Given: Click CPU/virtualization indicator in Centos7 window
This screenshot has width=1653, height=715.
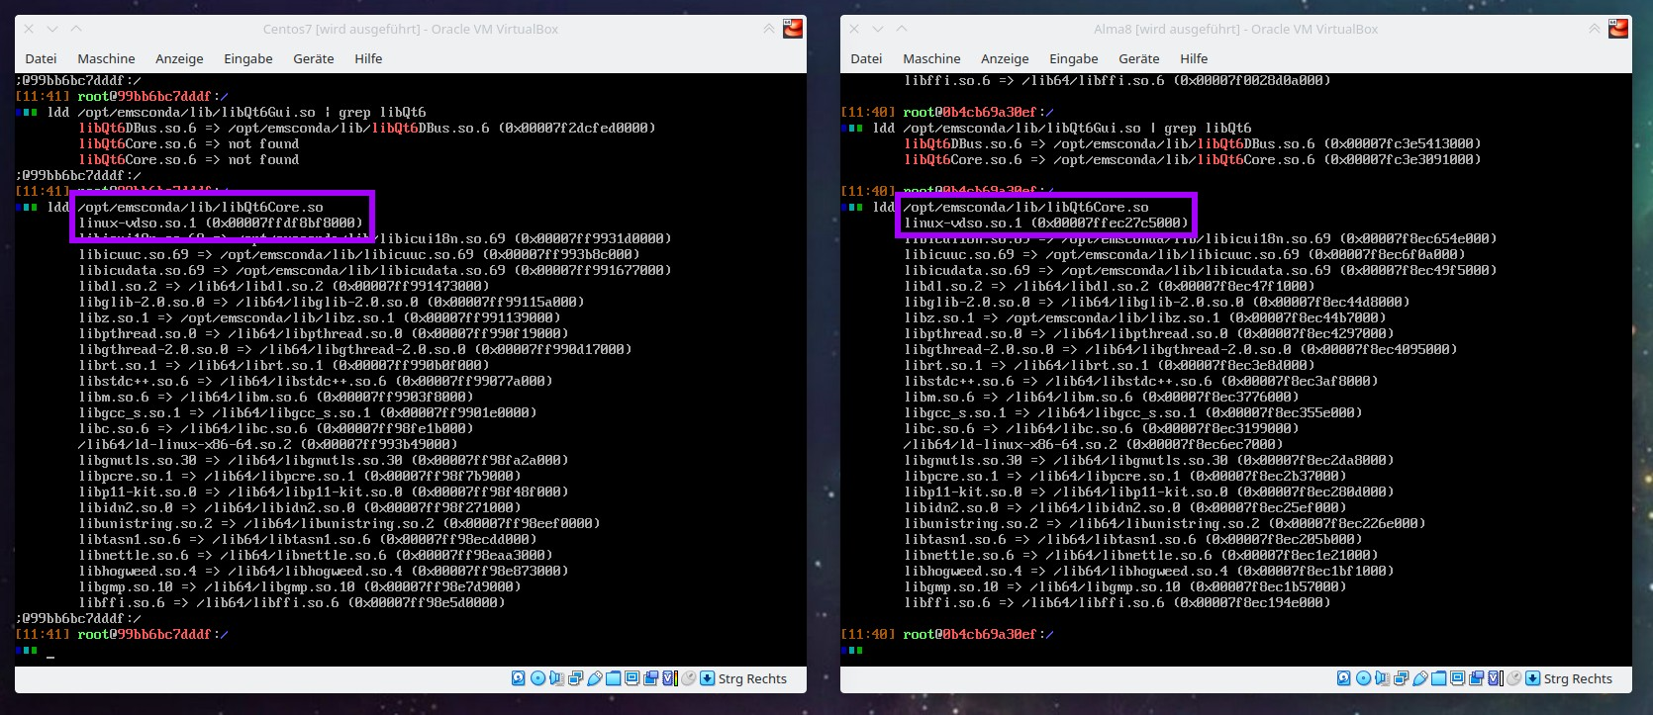Looking at the screenshot, I should (x=670, y=678).
